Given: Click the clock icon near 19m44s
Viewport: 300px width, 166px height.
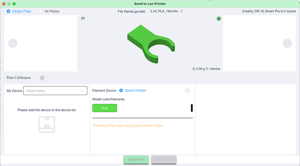Looking at the screenshot, I should pyautogui.click(x=207, y=69).
